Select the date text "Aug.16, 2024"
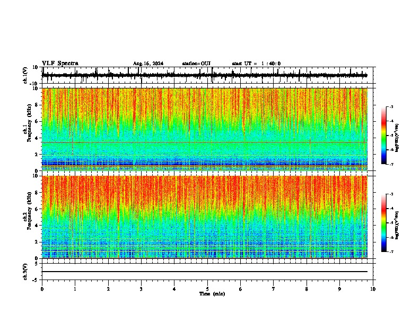This screenshot has height=324, width=420. pos(148,64)
